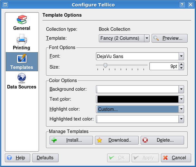Open the Background color dropdown arrow

(181, 89)
